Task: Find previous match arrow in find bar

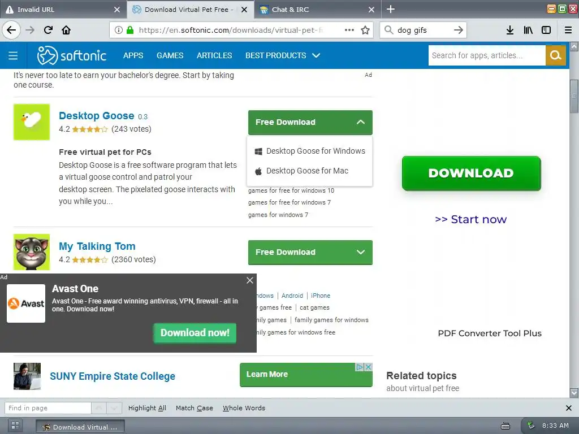Action: click(99, 408)
